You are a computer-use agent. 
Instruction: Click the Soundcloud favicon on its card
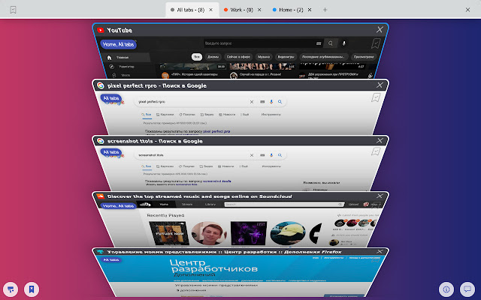[100, 196]
